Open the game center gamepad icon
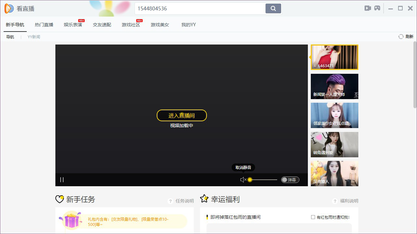Screen dimensions: 417x234 point(377,8)
